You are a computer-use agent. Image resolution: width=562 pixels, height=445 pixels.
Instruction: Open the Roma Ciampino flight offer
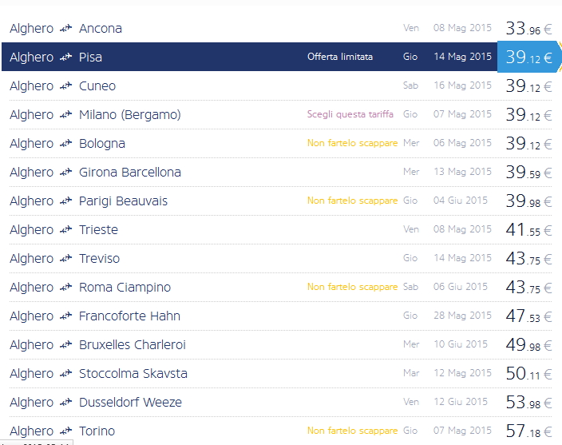(125, 288)
